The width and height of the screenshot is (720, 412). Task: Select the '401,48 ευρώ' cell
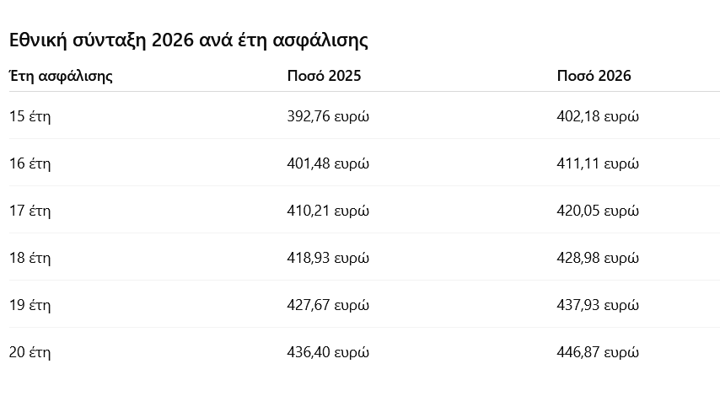tap(328, 163)
